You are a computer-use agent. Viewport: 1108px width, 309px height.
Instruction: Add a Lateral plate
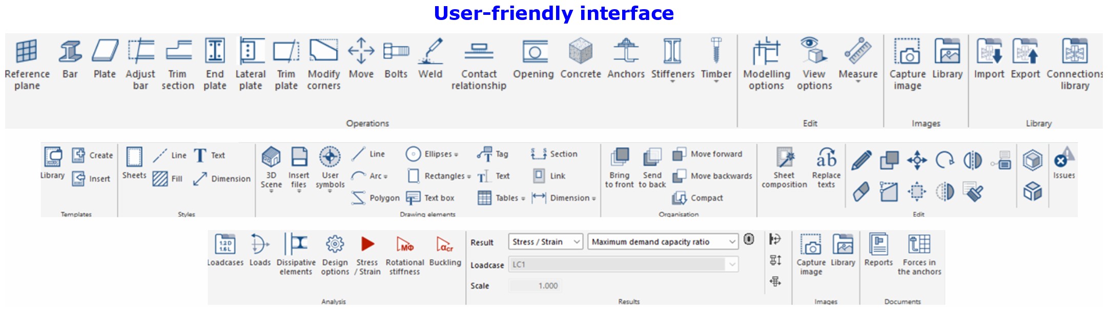tap(251, 64)
